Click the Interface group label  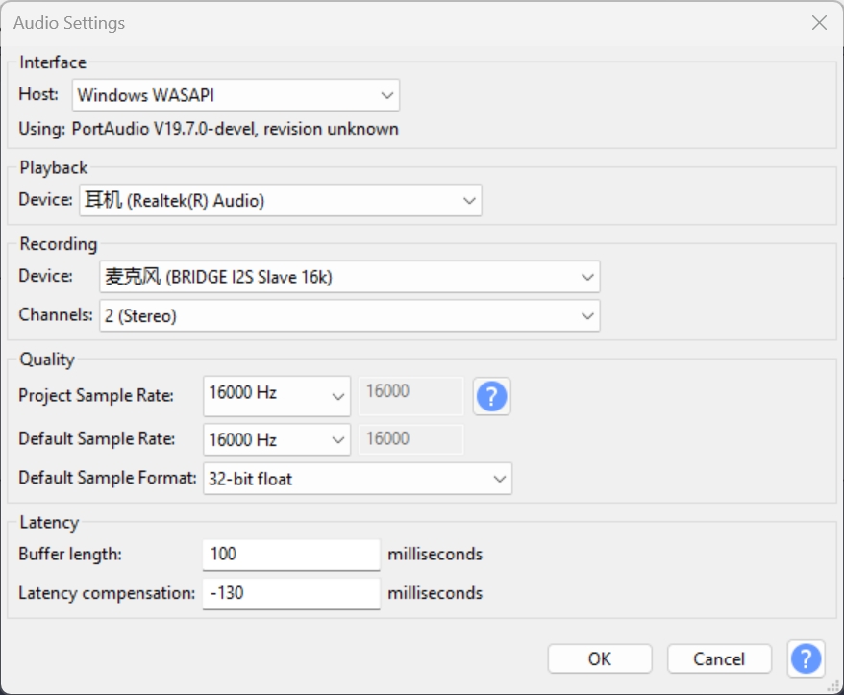pyautogui.click(x=53, y=62)
